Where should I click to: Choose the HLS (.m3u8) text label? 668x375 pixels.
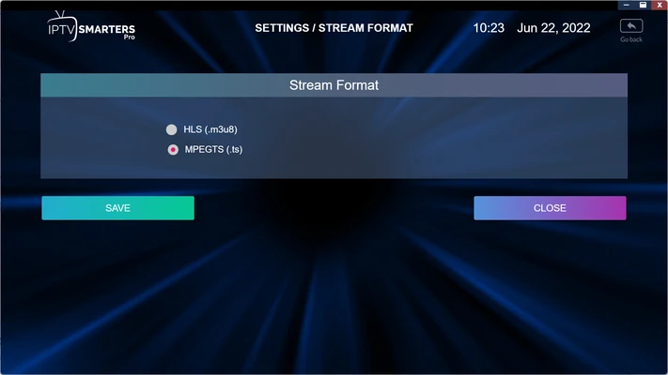[210, 129]
